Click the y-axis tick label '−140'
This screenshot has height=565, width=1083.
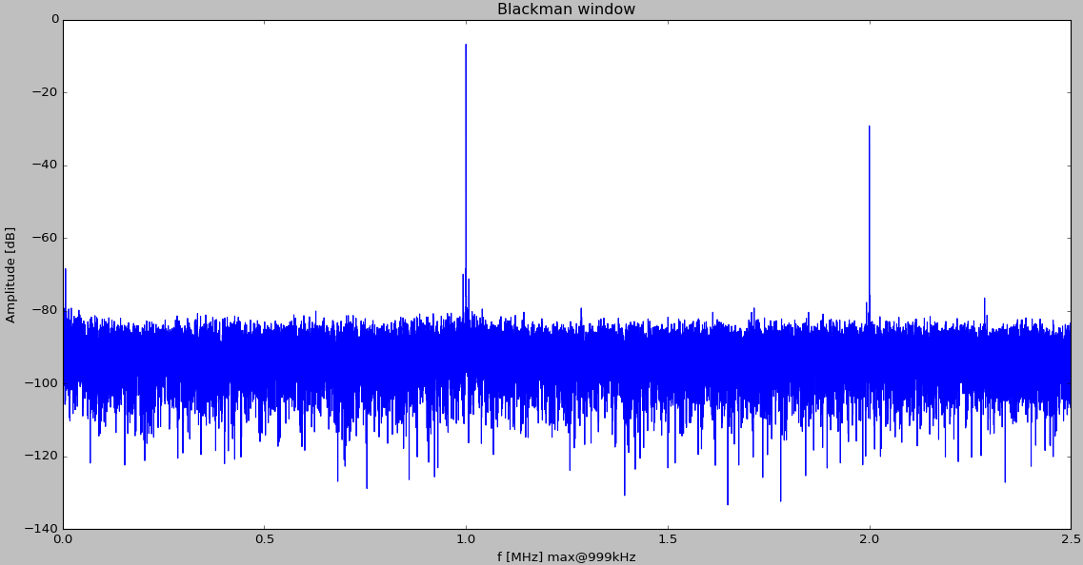(x=43, y=529)
